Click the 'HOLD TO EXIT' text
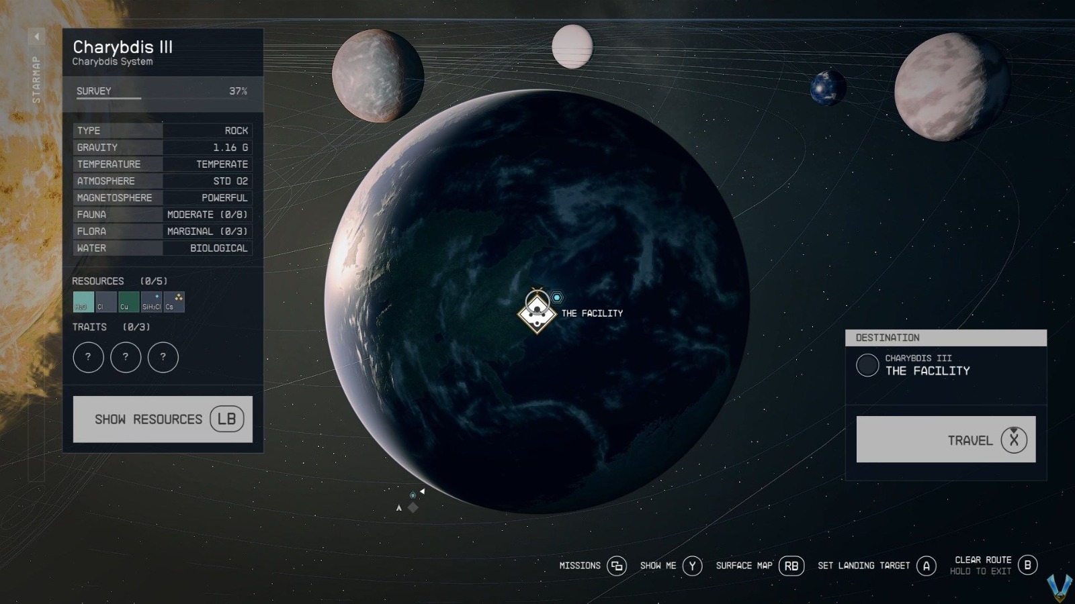Screen dimensions: 1075x604 coord(980,572)
